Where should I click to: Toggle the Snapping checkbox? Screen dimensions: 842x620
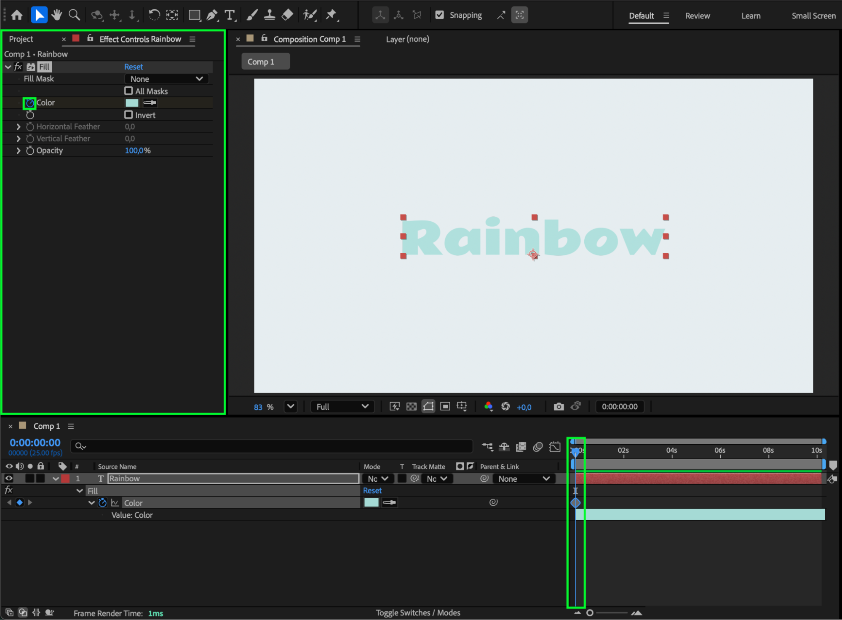[439, 15]
